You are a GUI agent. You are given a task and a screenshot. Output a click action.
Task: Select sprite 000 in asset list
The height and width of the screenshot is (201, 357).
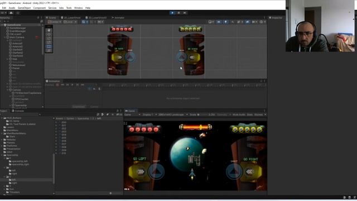point(64,122)
